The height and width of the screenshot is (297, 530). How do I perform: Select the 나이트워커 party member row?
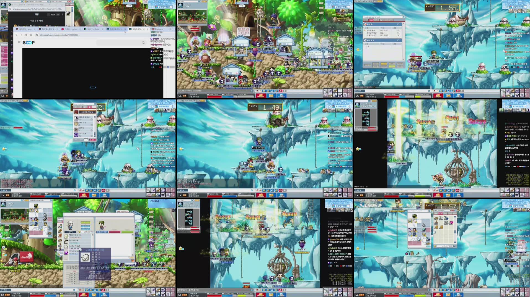pos(383,35)
